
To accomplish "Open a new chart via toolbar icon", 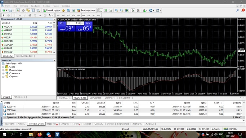I will pos(4,10).
